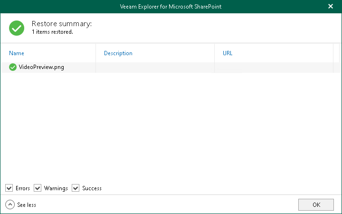
Task: Click the green status icon beside VideoPreview.png
Action: click(13, 67)
